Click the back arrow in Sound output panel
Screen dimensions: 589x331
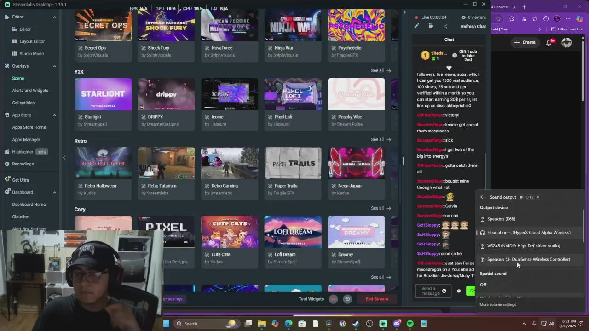[482, 197]
